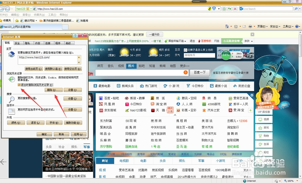The width and height of the screenshot is (302, 183).
Task: Click the left-pointing arrow at page edge
Action: [3, 162]
